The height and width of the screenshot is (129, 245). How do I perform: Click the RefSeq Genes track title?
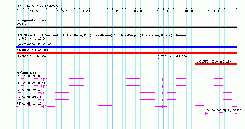coord(28,73)
